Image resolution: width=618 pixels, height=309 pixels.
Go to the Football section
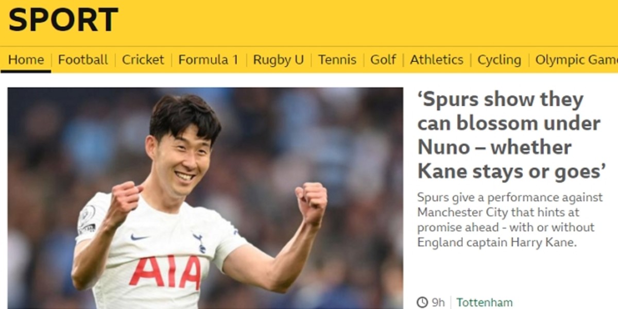click(x=83, y=60)
